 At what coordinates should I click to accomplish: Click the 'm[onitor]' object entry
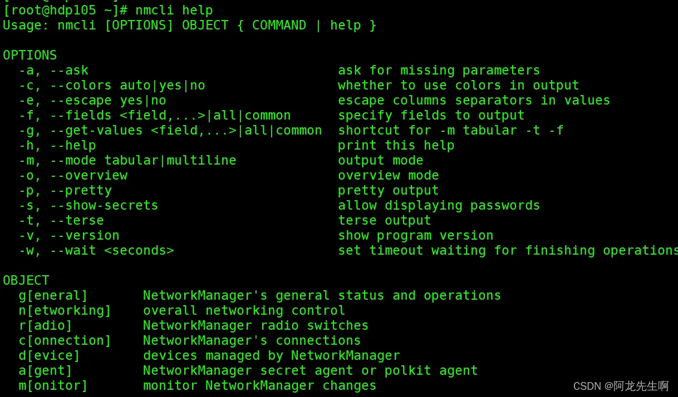tap(53, 385)
